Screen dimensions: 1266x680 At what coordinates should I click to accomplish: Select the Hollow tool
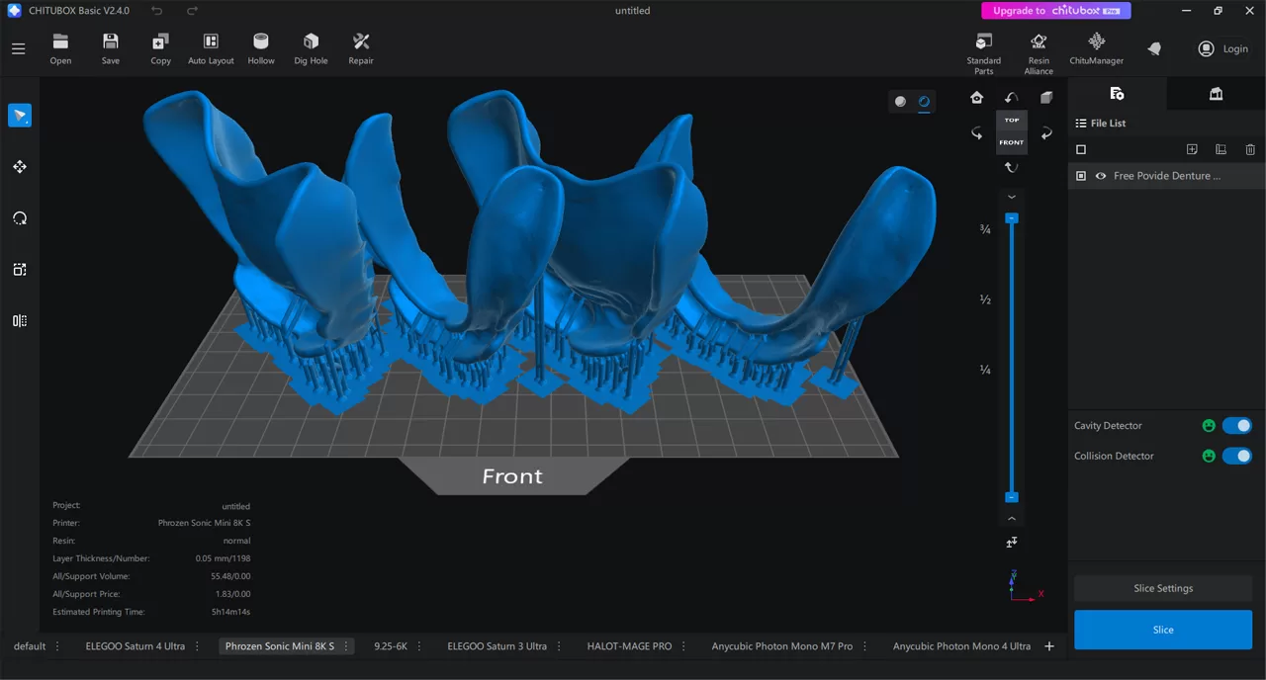pyautogui.click(x=260, y=47)
